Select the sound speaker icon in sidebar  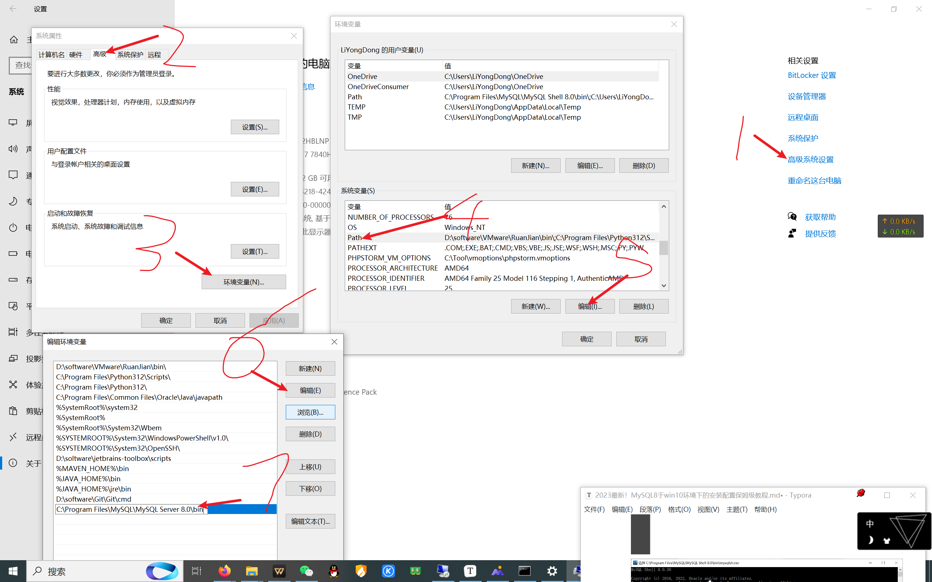13,148
